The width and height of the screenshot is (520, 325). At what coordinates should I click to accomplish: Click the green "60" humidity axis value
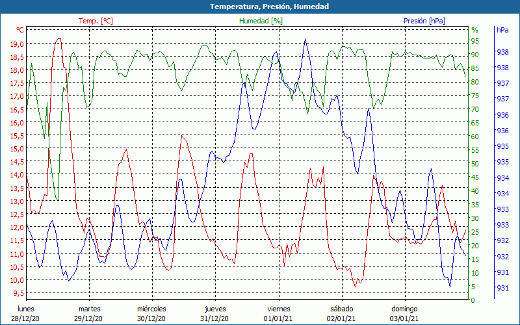(x=475, y=136)
